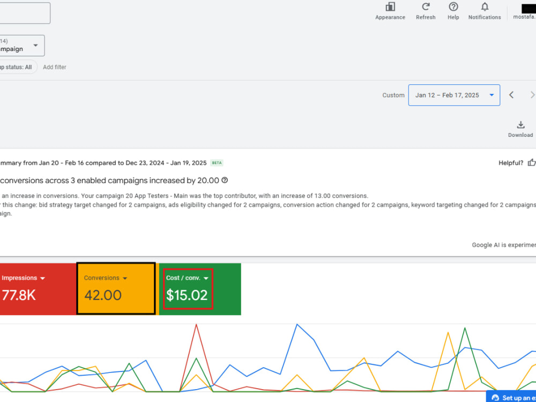Open the Impressions metric dropdown

(x=42, y=279)
